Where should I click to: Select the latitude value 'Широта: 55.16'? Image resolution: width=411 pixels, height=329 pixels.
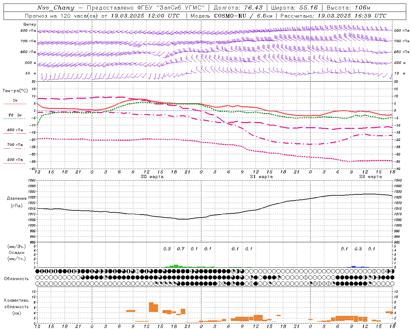coord(294,8)
